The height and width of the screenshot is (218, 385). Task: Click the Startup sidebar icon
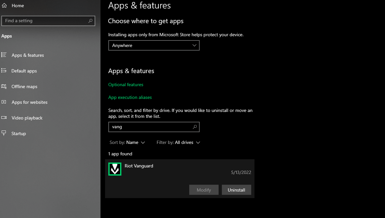click(4, 133)
